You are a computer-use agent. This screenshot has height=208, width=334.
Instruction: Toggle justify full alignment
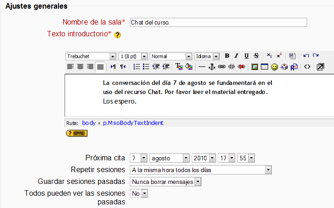pos(100,67)
